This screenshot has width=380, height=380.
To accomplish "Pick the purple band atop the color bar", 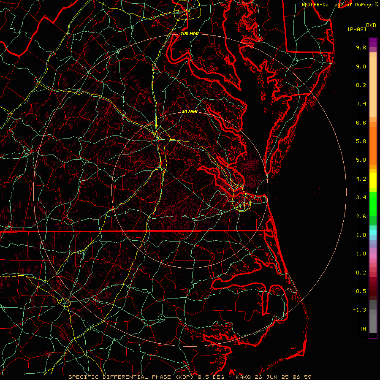I will pos(373,42).
